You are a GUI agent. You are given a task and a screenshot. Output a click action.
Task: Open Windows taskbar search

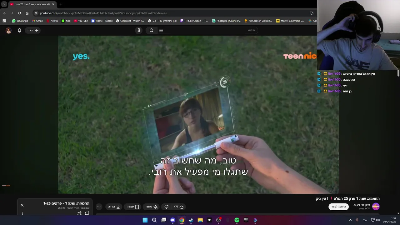pos(154,220)
